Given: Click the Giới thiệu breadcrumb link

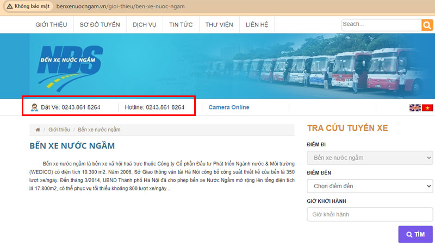Looking at the screenshot, I should click(x=59, y=130).
